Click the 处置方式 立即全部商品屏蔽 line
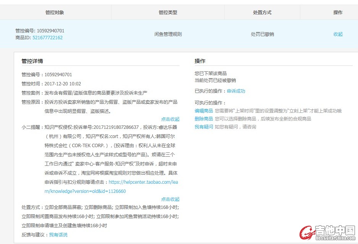 [100, 207]
